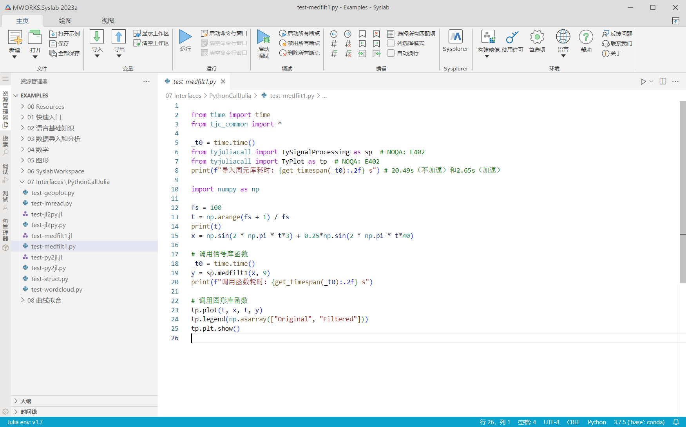The image size is (686, 427).
Task: Click the Help (帮助) question icon
Action: pyautogui.click(x=586, y=37)
